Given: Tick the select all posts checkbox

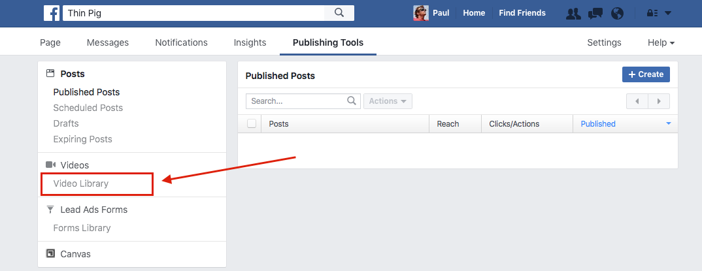Looking at the screenshot, I should point(252,124).
